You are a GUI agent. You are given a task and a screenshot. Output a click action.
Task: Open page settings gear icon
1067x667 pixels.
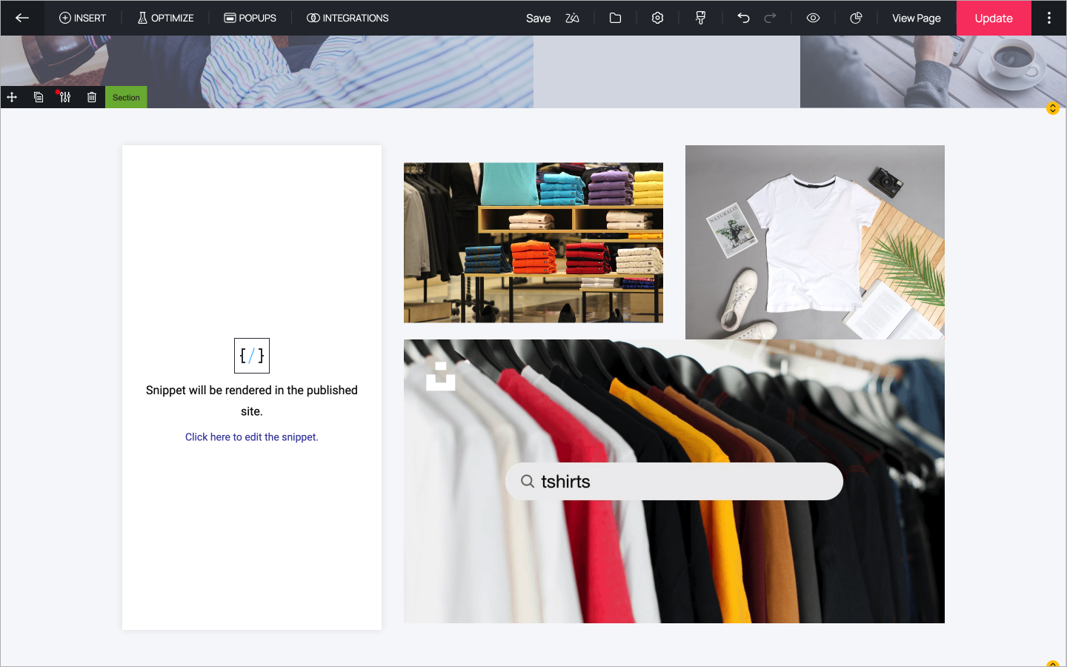(657, 18)
